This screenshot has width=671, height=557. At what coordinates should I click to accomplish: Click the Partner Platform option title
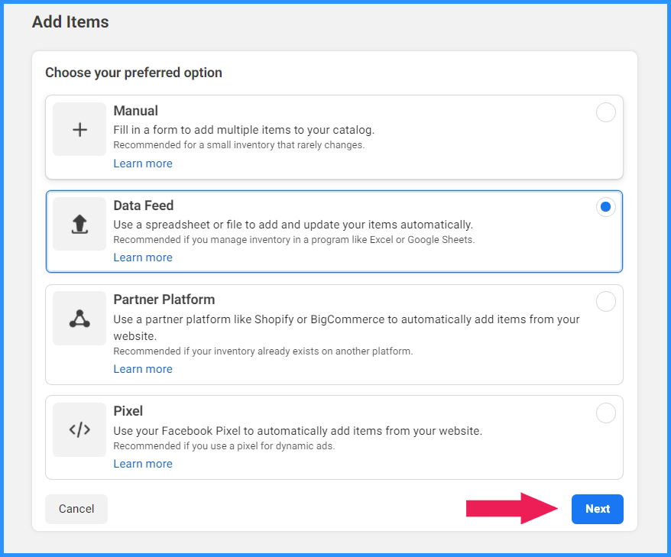[164, 300]
